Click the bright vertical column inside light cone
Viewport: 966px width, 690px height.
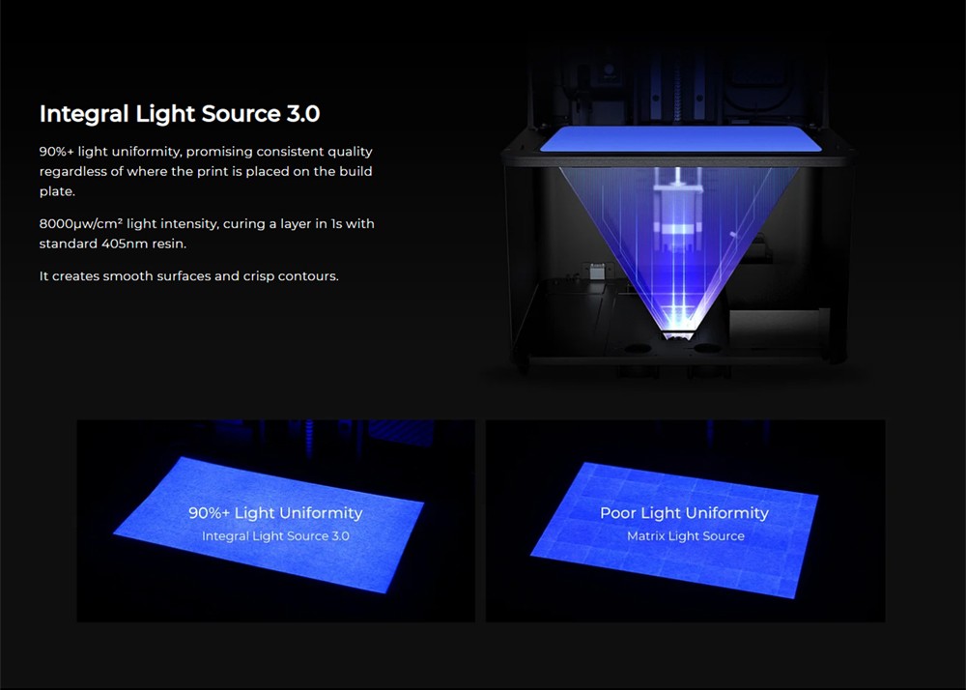[678, 246]
